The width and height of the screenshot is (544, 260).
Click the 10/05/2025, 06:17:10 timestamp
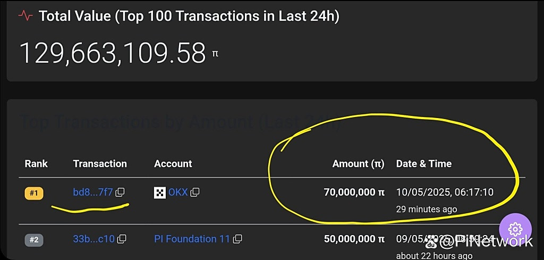445,192
